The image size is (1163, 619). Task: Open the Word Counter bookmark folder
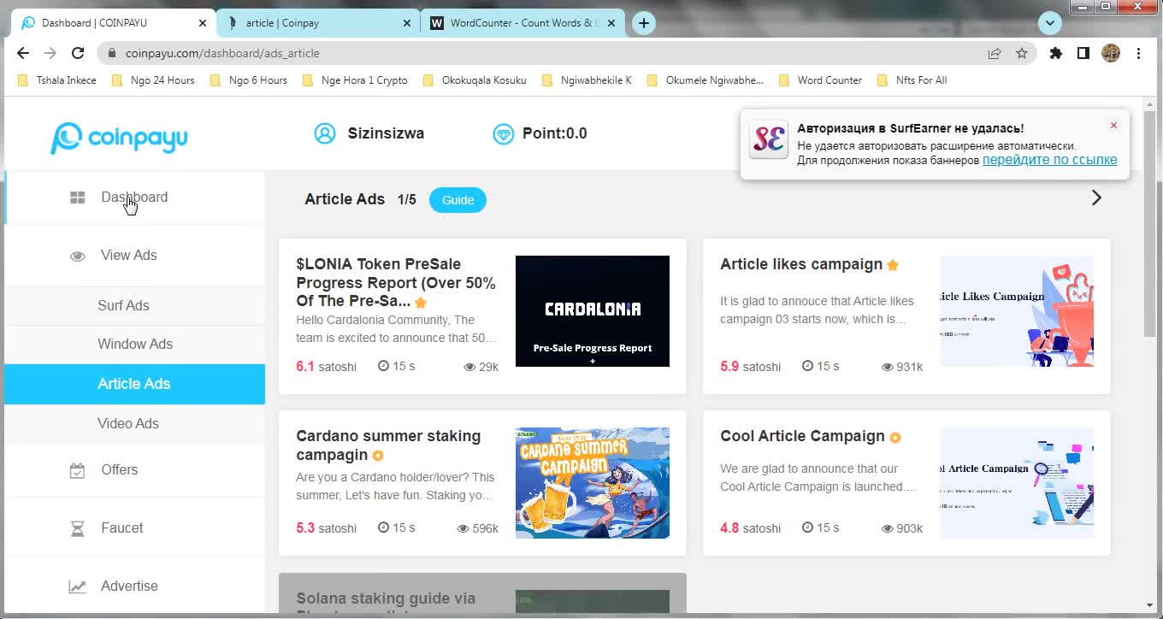click(x=820, y=80)
